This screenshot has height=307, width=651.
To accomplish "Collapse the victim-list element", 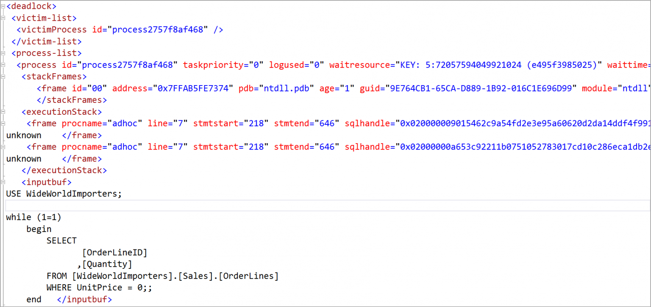I will coord(3,18).
